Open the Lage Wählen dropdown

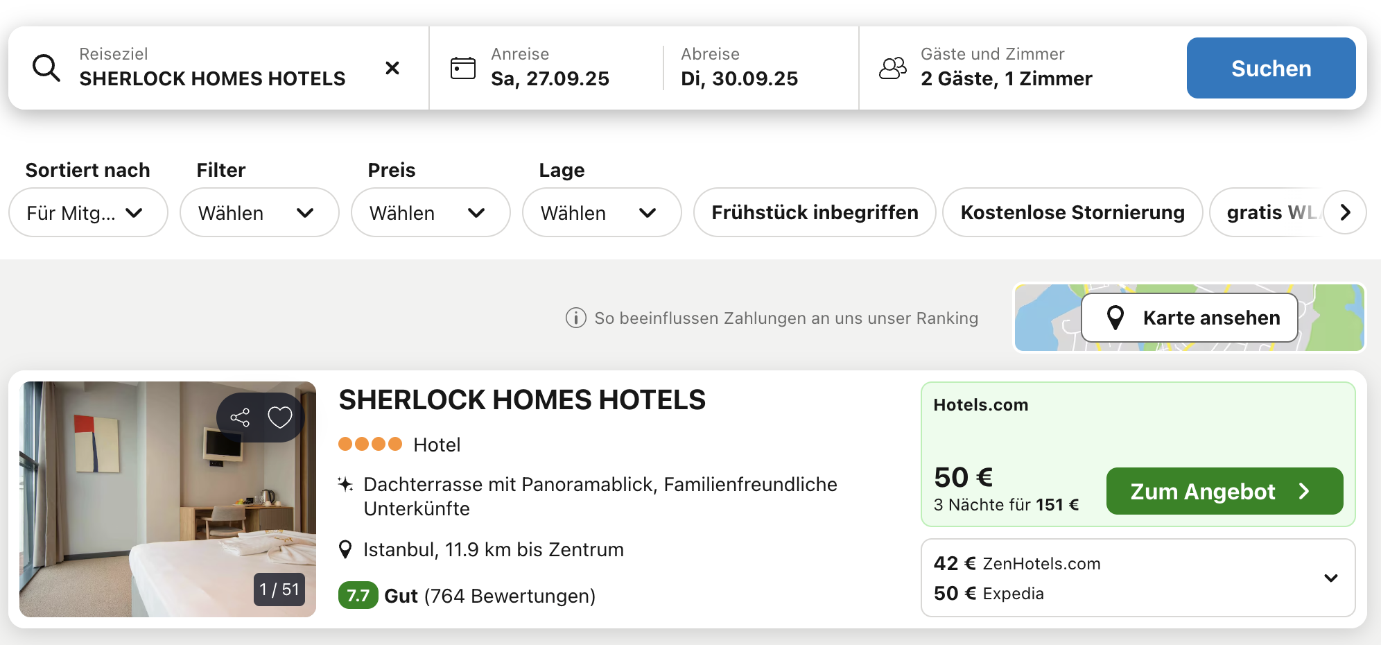coord(602,212)
